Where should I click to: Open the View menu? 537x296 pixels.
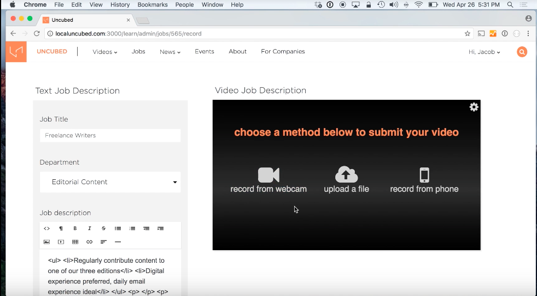coord(96,5)
